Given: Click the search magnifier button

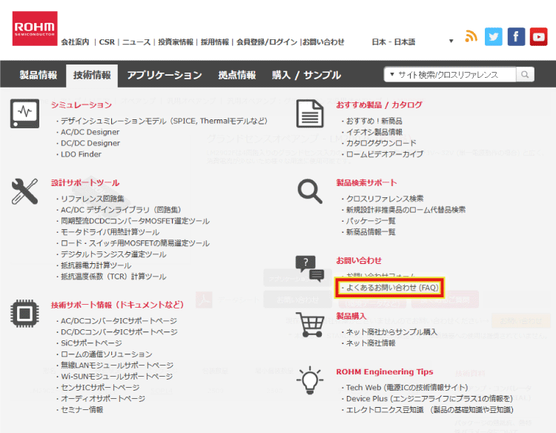Looking at the screenshot, I should 525,75.
